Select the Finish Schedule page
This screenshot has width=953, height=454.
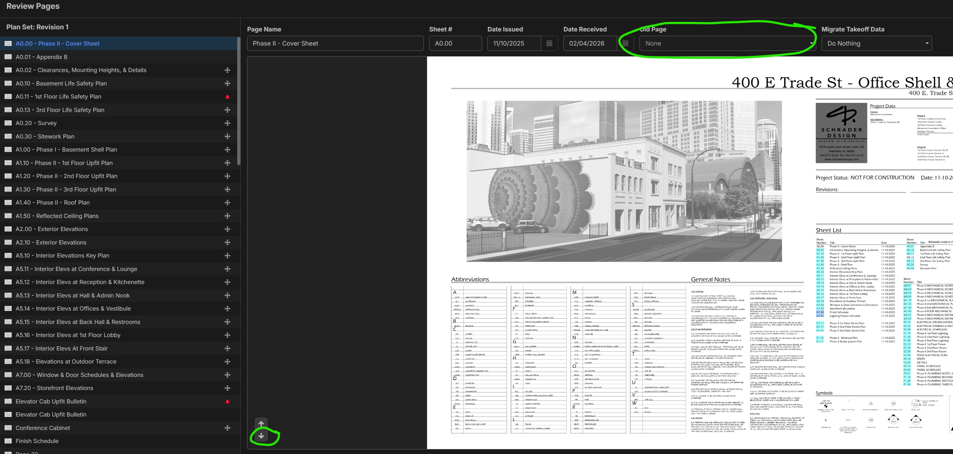pyautogui.click(x=37, y=441)
